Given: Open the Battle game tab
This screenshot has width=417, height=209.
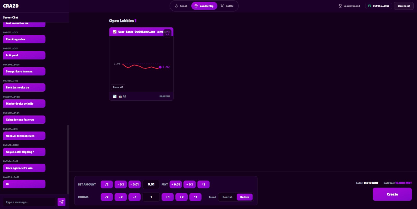Looking at the screenshot, I should pos(227,6).
